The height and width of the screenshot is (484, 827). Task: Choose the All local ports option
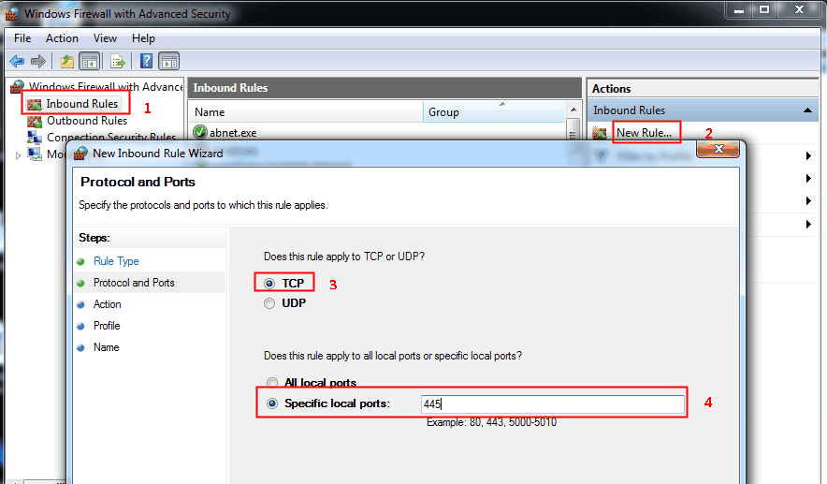[x=272, y=383]
